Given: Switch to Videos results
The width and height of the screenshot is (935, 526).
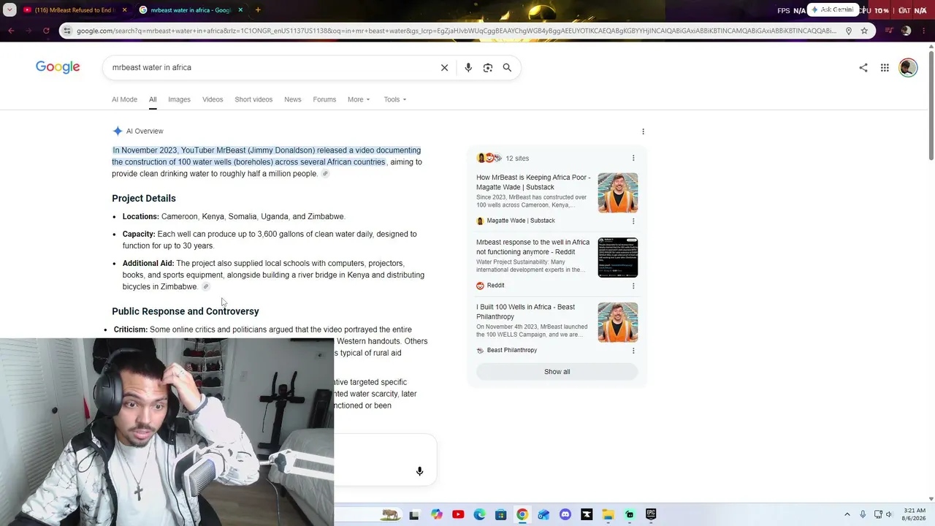Looking at the screenshot, I should (x=213, y=99).
